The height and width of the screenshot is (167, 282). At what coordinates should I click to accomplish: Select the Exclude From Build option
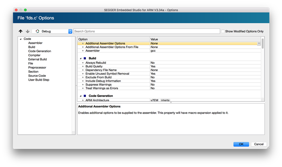169,77
